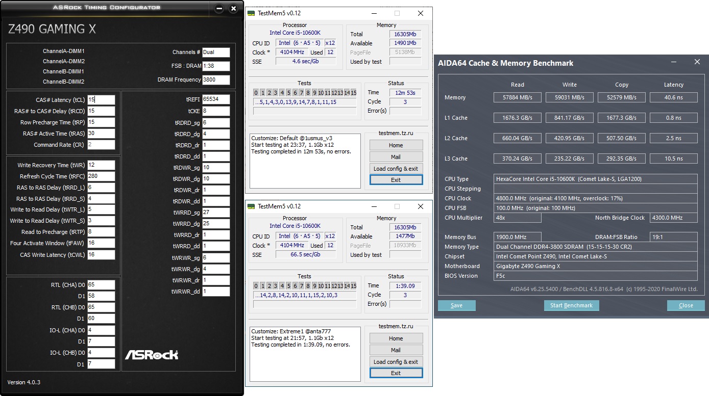Close the TestMem5 window running Extreme1 @anta777
The height and width of the screenshot is (396, 709).
[421, 206]
